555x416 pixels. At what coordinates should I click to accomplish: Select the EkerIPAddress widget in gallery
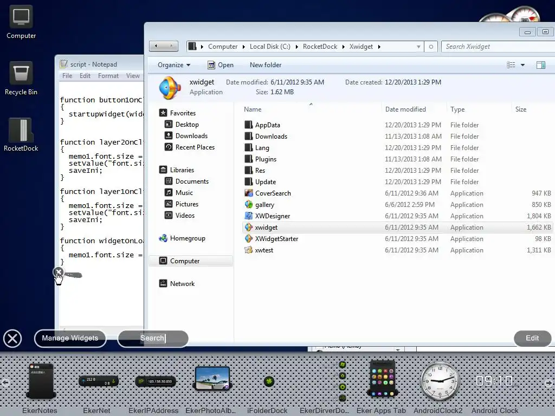click(156, 381)
